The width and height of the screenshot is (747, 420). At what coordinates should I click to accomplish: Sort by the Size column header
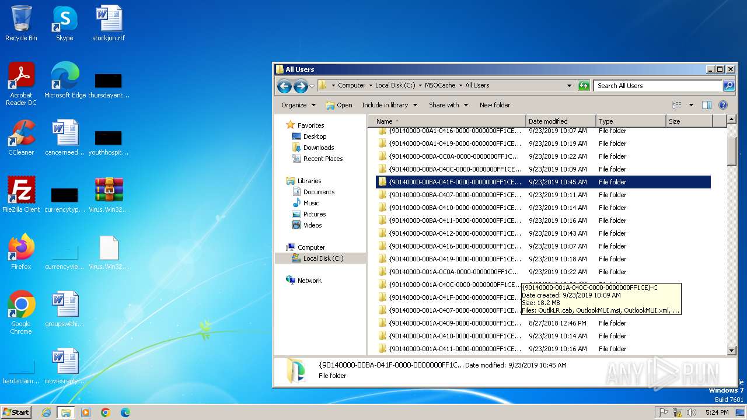(x=689, y=121)
